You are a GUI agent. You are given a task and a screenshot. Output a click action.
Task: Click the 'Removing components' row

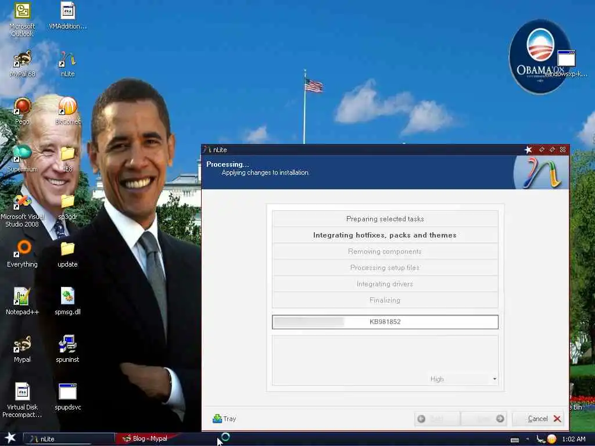[x=385, y=251]
